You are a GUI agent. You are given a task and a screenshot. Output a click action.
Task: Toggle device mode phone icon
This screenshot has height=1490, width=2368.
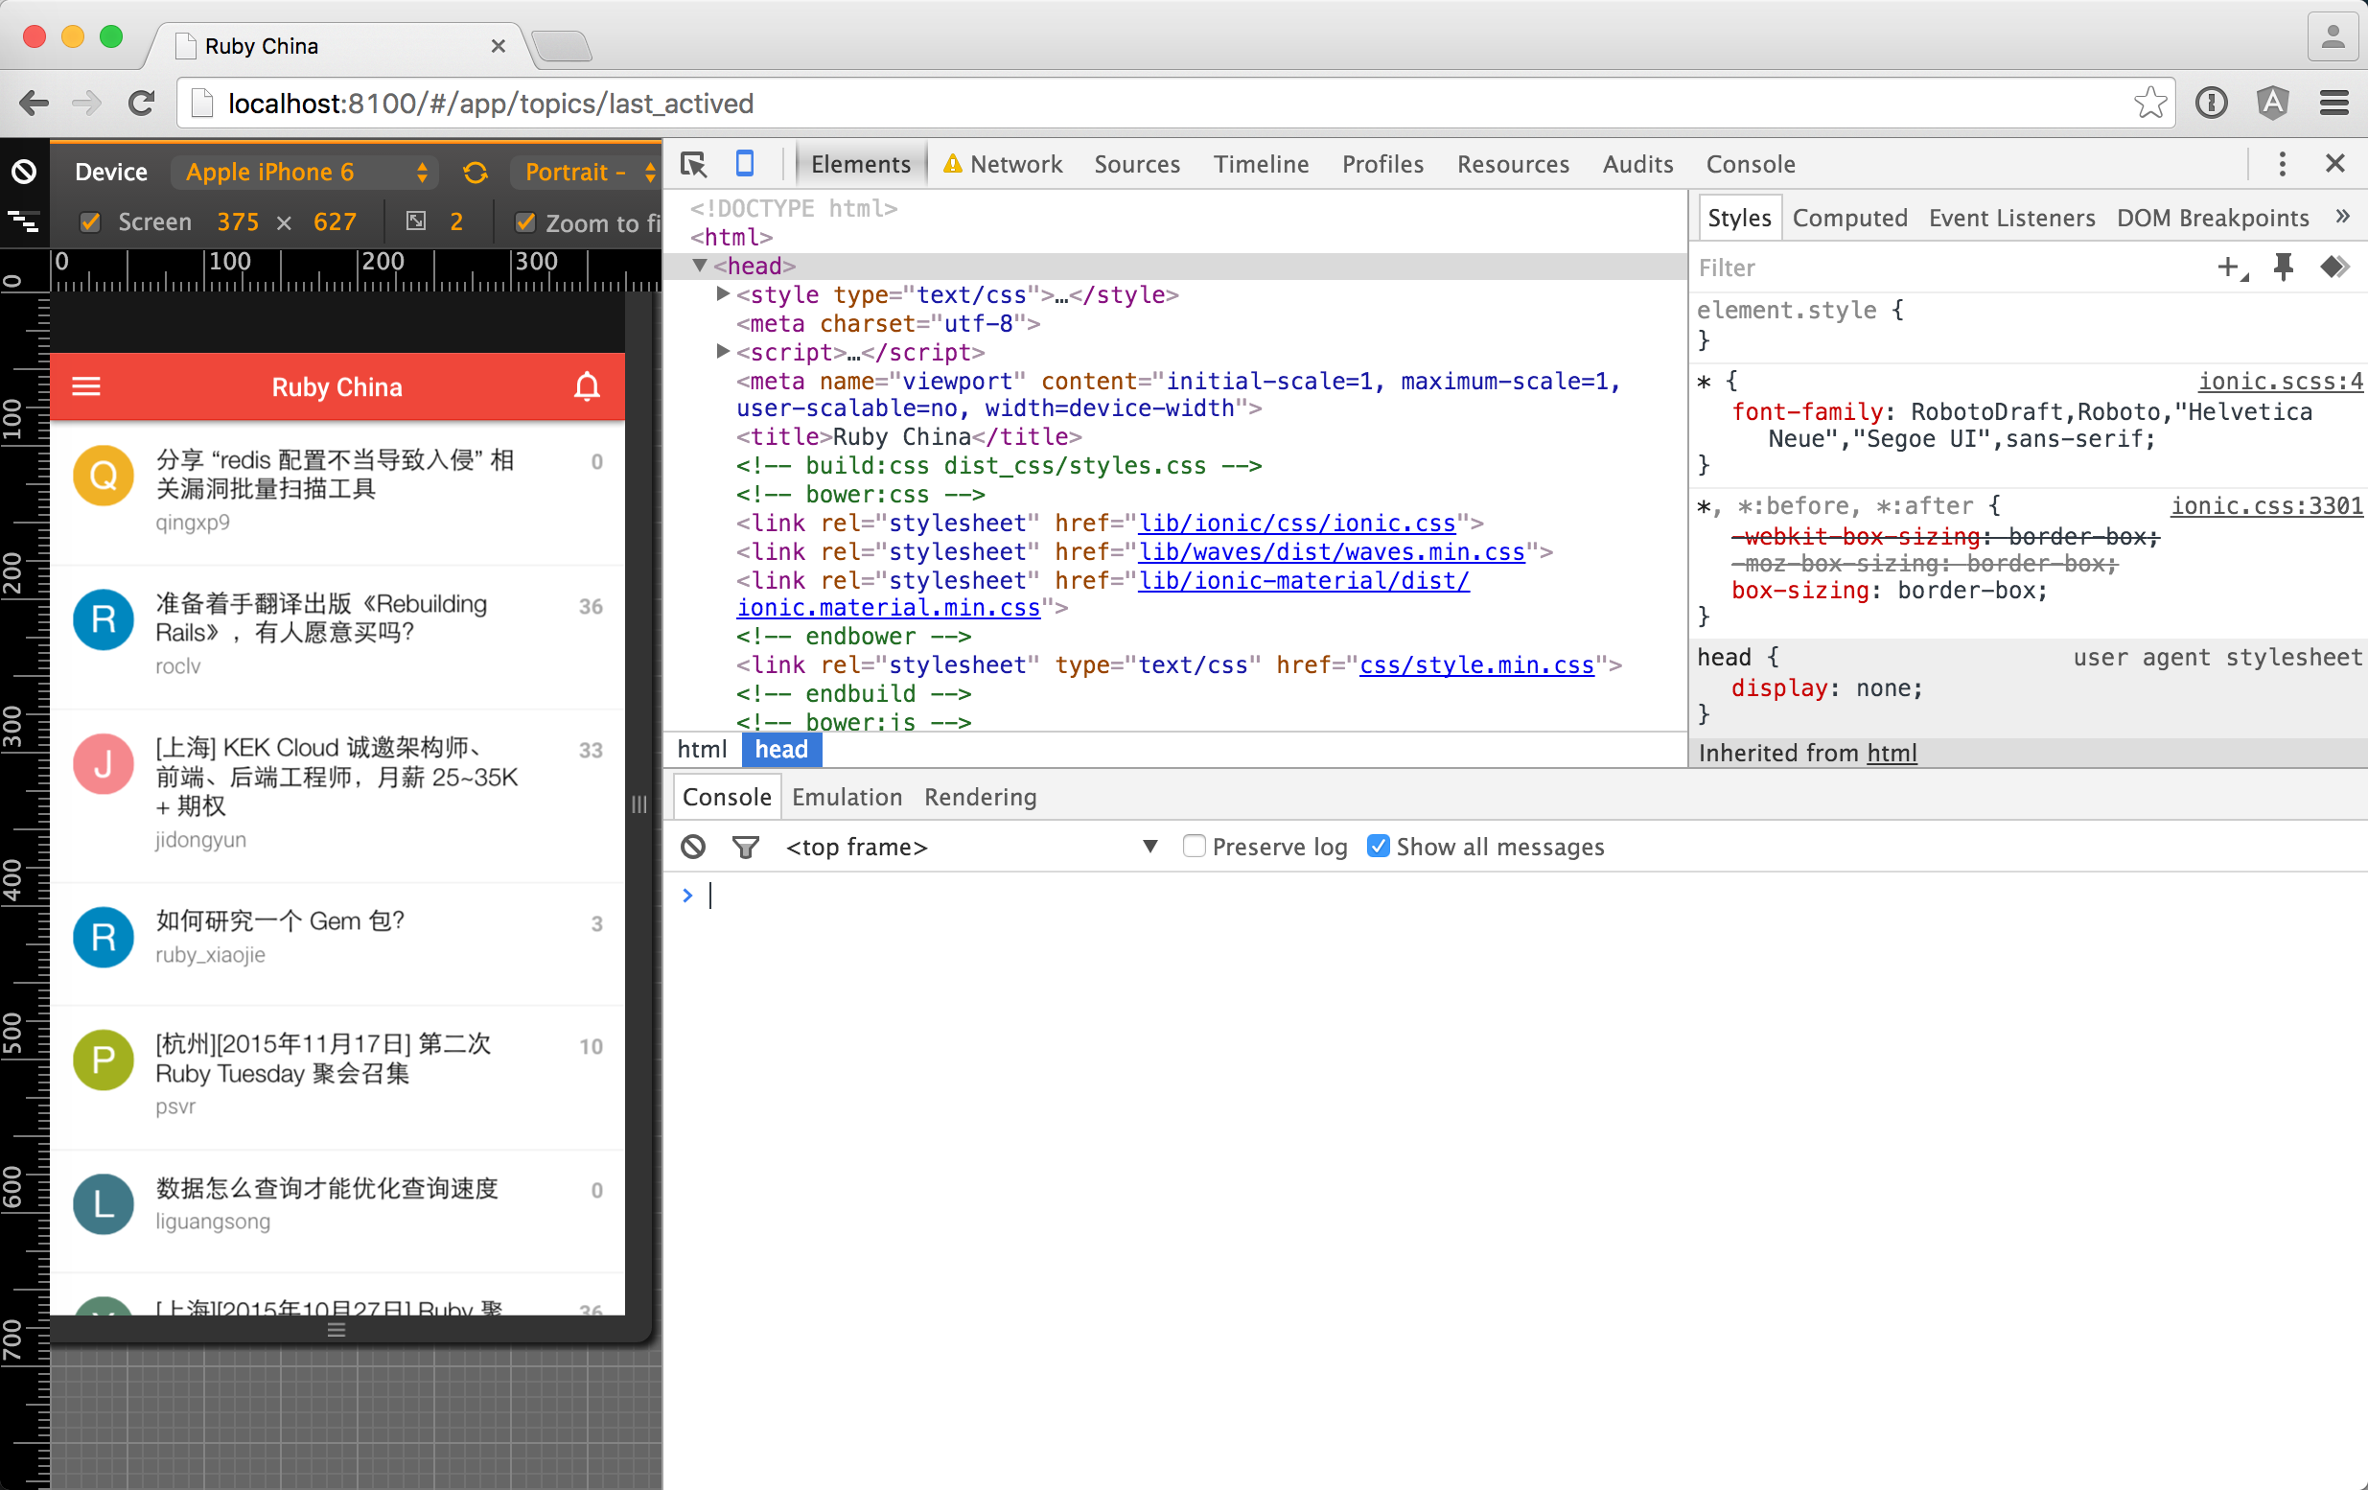744,164
